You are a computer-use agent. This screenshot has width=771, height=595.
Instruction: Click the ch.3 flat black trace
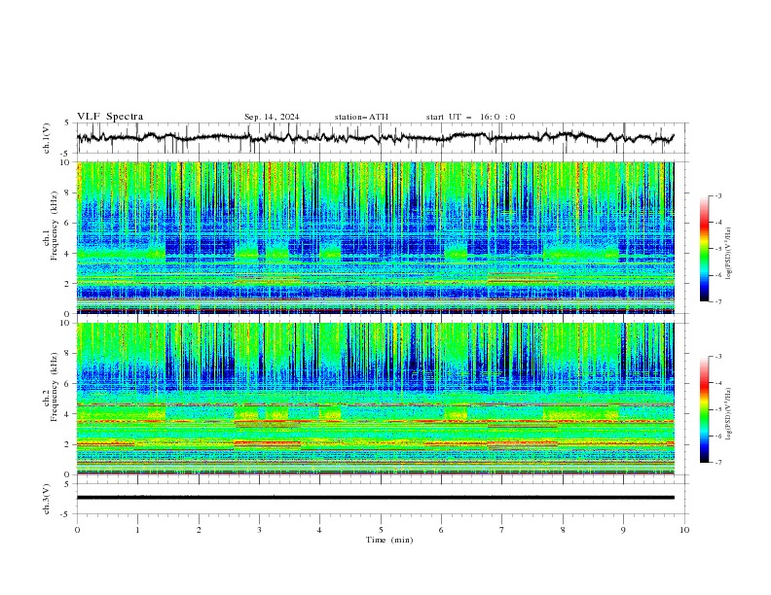[x=375, y=498]
